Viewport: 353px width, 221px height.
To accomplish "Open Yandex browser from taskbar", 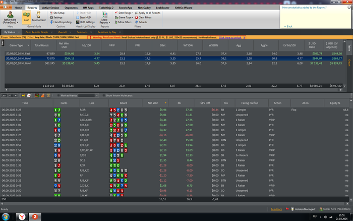I will pyautogui.click(x=22, y=217).
